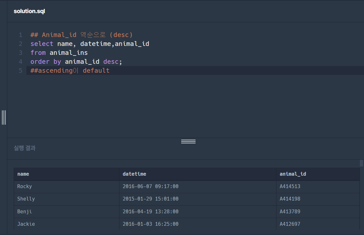Click line number 5 in the gutter
Viewport: 364px width, 235px height.
coord(21,70)
